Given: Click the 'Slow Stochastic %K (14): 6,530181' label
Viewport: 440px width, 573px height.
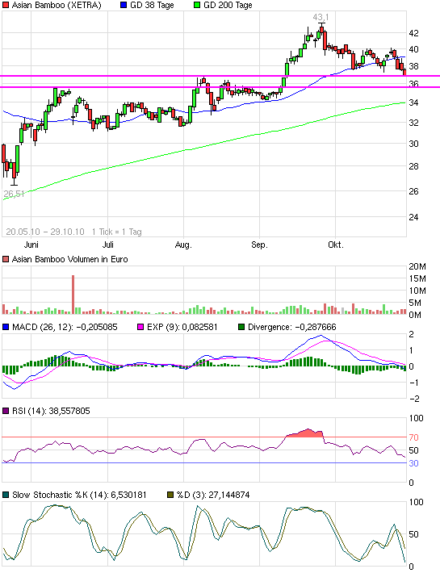Looking at the screenshot, I should (79, 496).
